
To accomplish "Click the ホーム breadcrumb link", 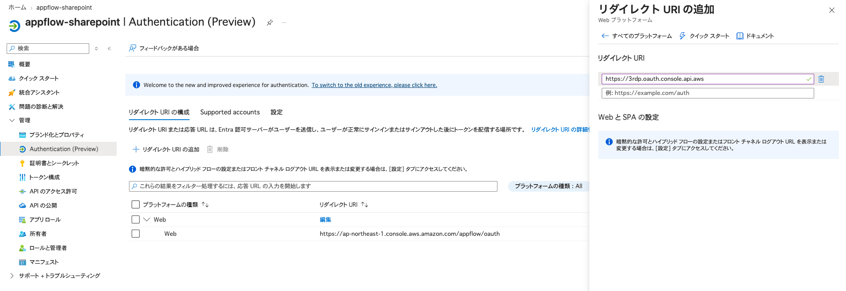I will coord(17,8).
